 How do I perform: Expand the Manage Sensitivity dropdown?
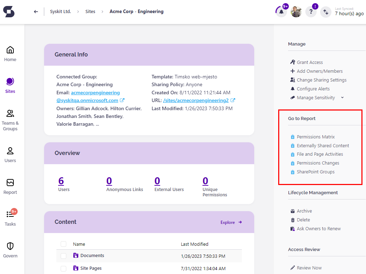(342, 98)
